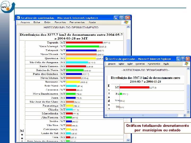191x143 pixels.
Task: Close the back Internet Explorer window
Action: pos(128,18)
